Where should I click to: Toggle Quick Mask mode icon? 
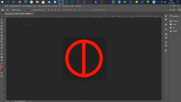click(x=2, y=73)
